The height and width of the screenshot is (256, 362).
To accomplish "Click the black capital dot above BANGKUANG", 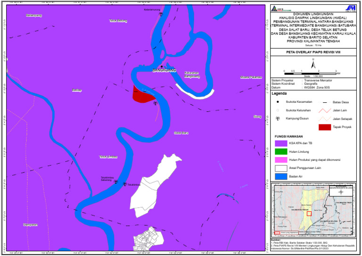I will pos(162,67).
